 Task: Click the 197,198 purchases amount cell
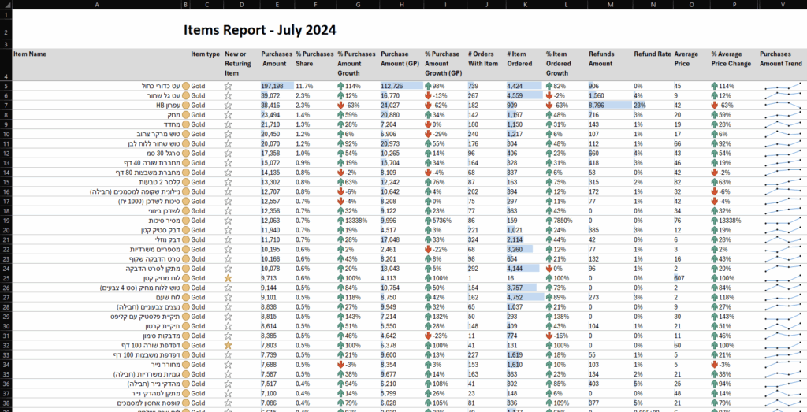pyautogui.click(x=277, y=86)
